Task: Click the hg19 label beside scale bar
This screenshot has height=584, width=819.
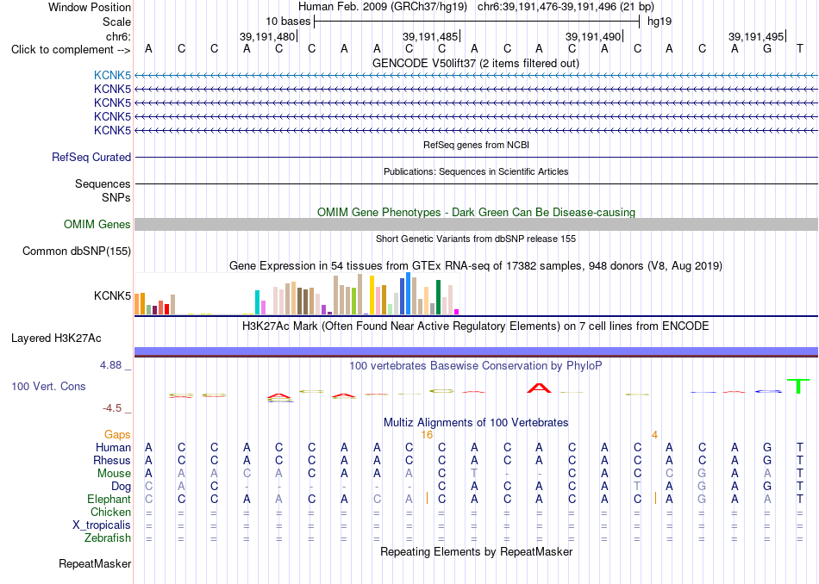Action: tap(660, 22)
